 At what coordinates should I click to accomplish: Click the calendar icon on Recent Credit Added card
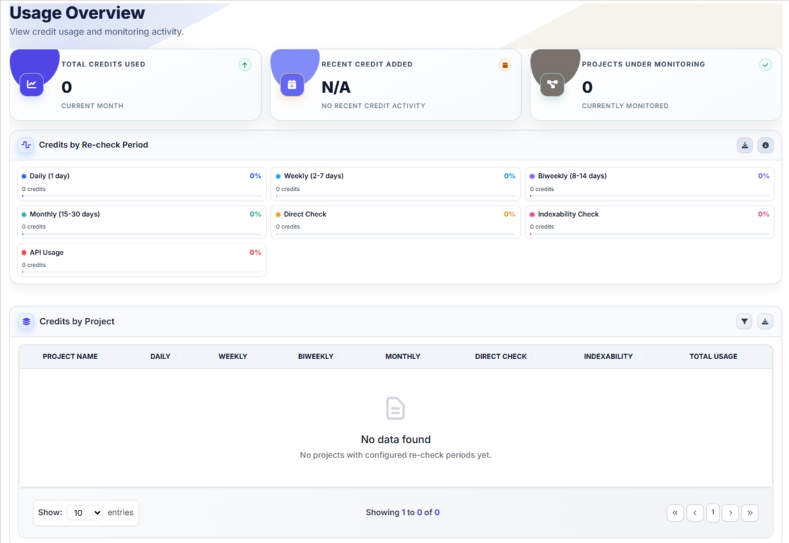click(292, 84)
